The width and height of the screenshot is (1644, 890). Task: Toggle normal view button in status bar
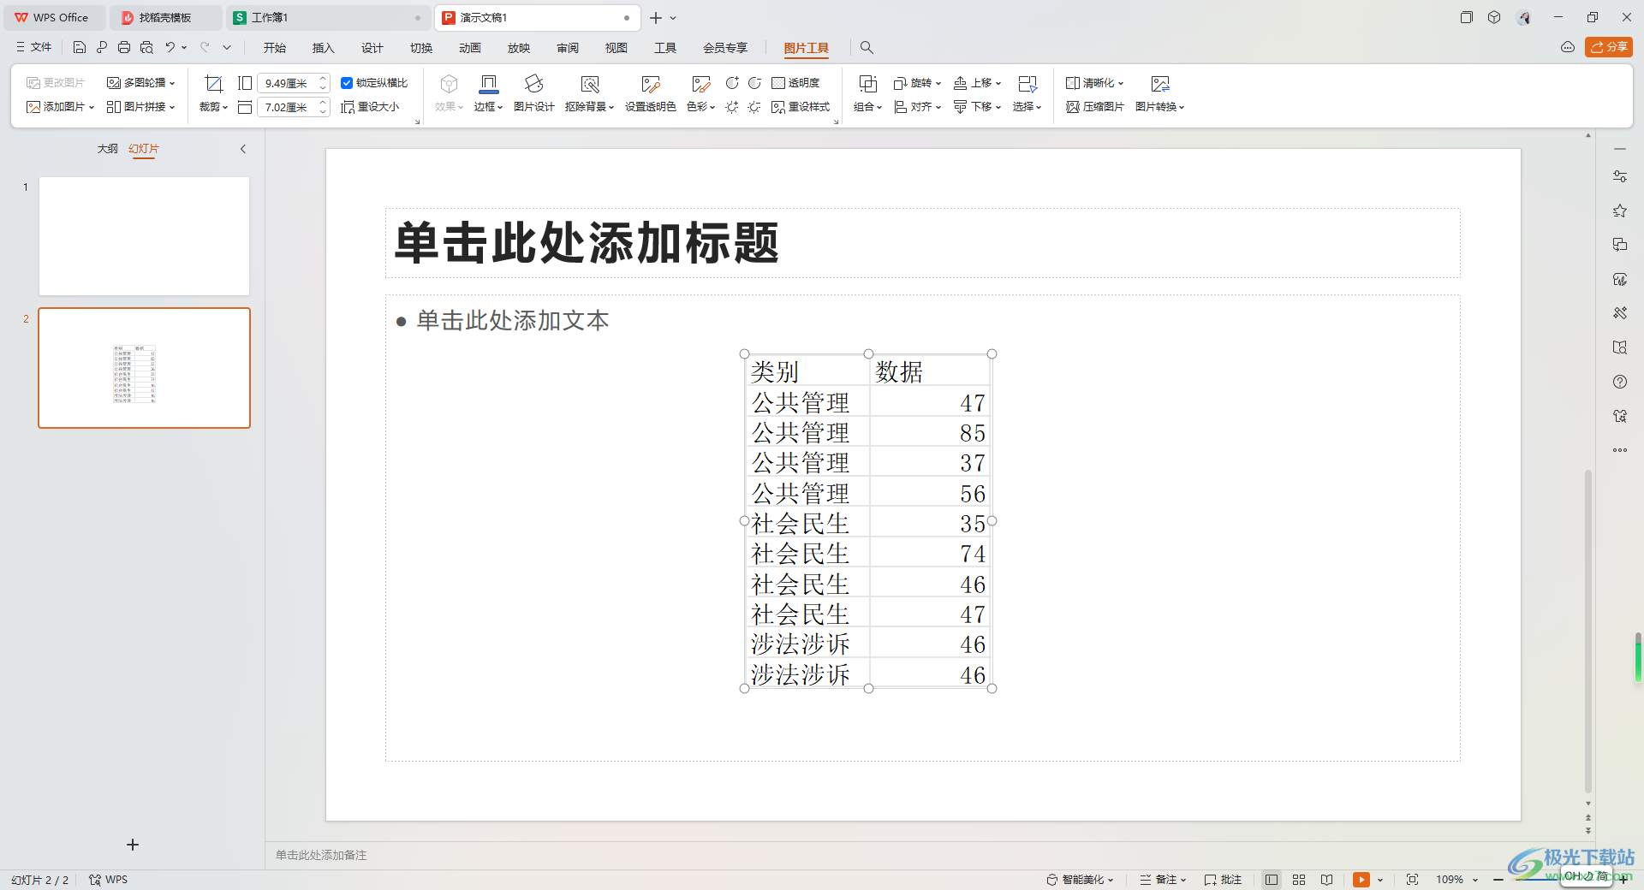pyautogui.click(x=1272, y=880)
